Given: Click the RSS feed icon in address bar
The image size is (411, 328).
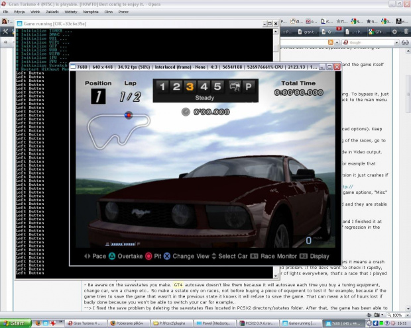Looking at the screenshot, I should tap(331, 42).
